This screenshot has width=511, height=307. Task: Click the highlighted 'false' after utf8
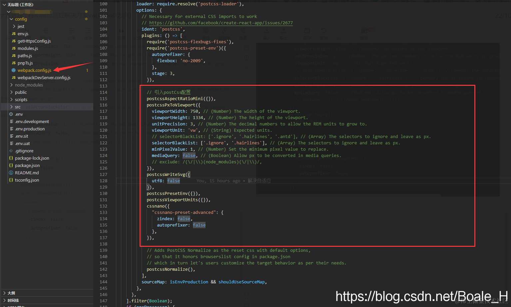pos(174,181)
